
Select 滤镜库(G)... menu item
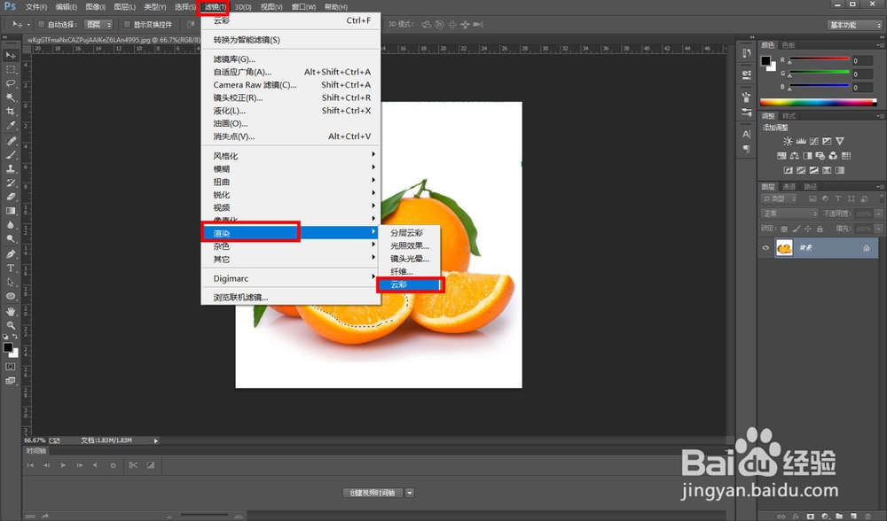[291, 58]
